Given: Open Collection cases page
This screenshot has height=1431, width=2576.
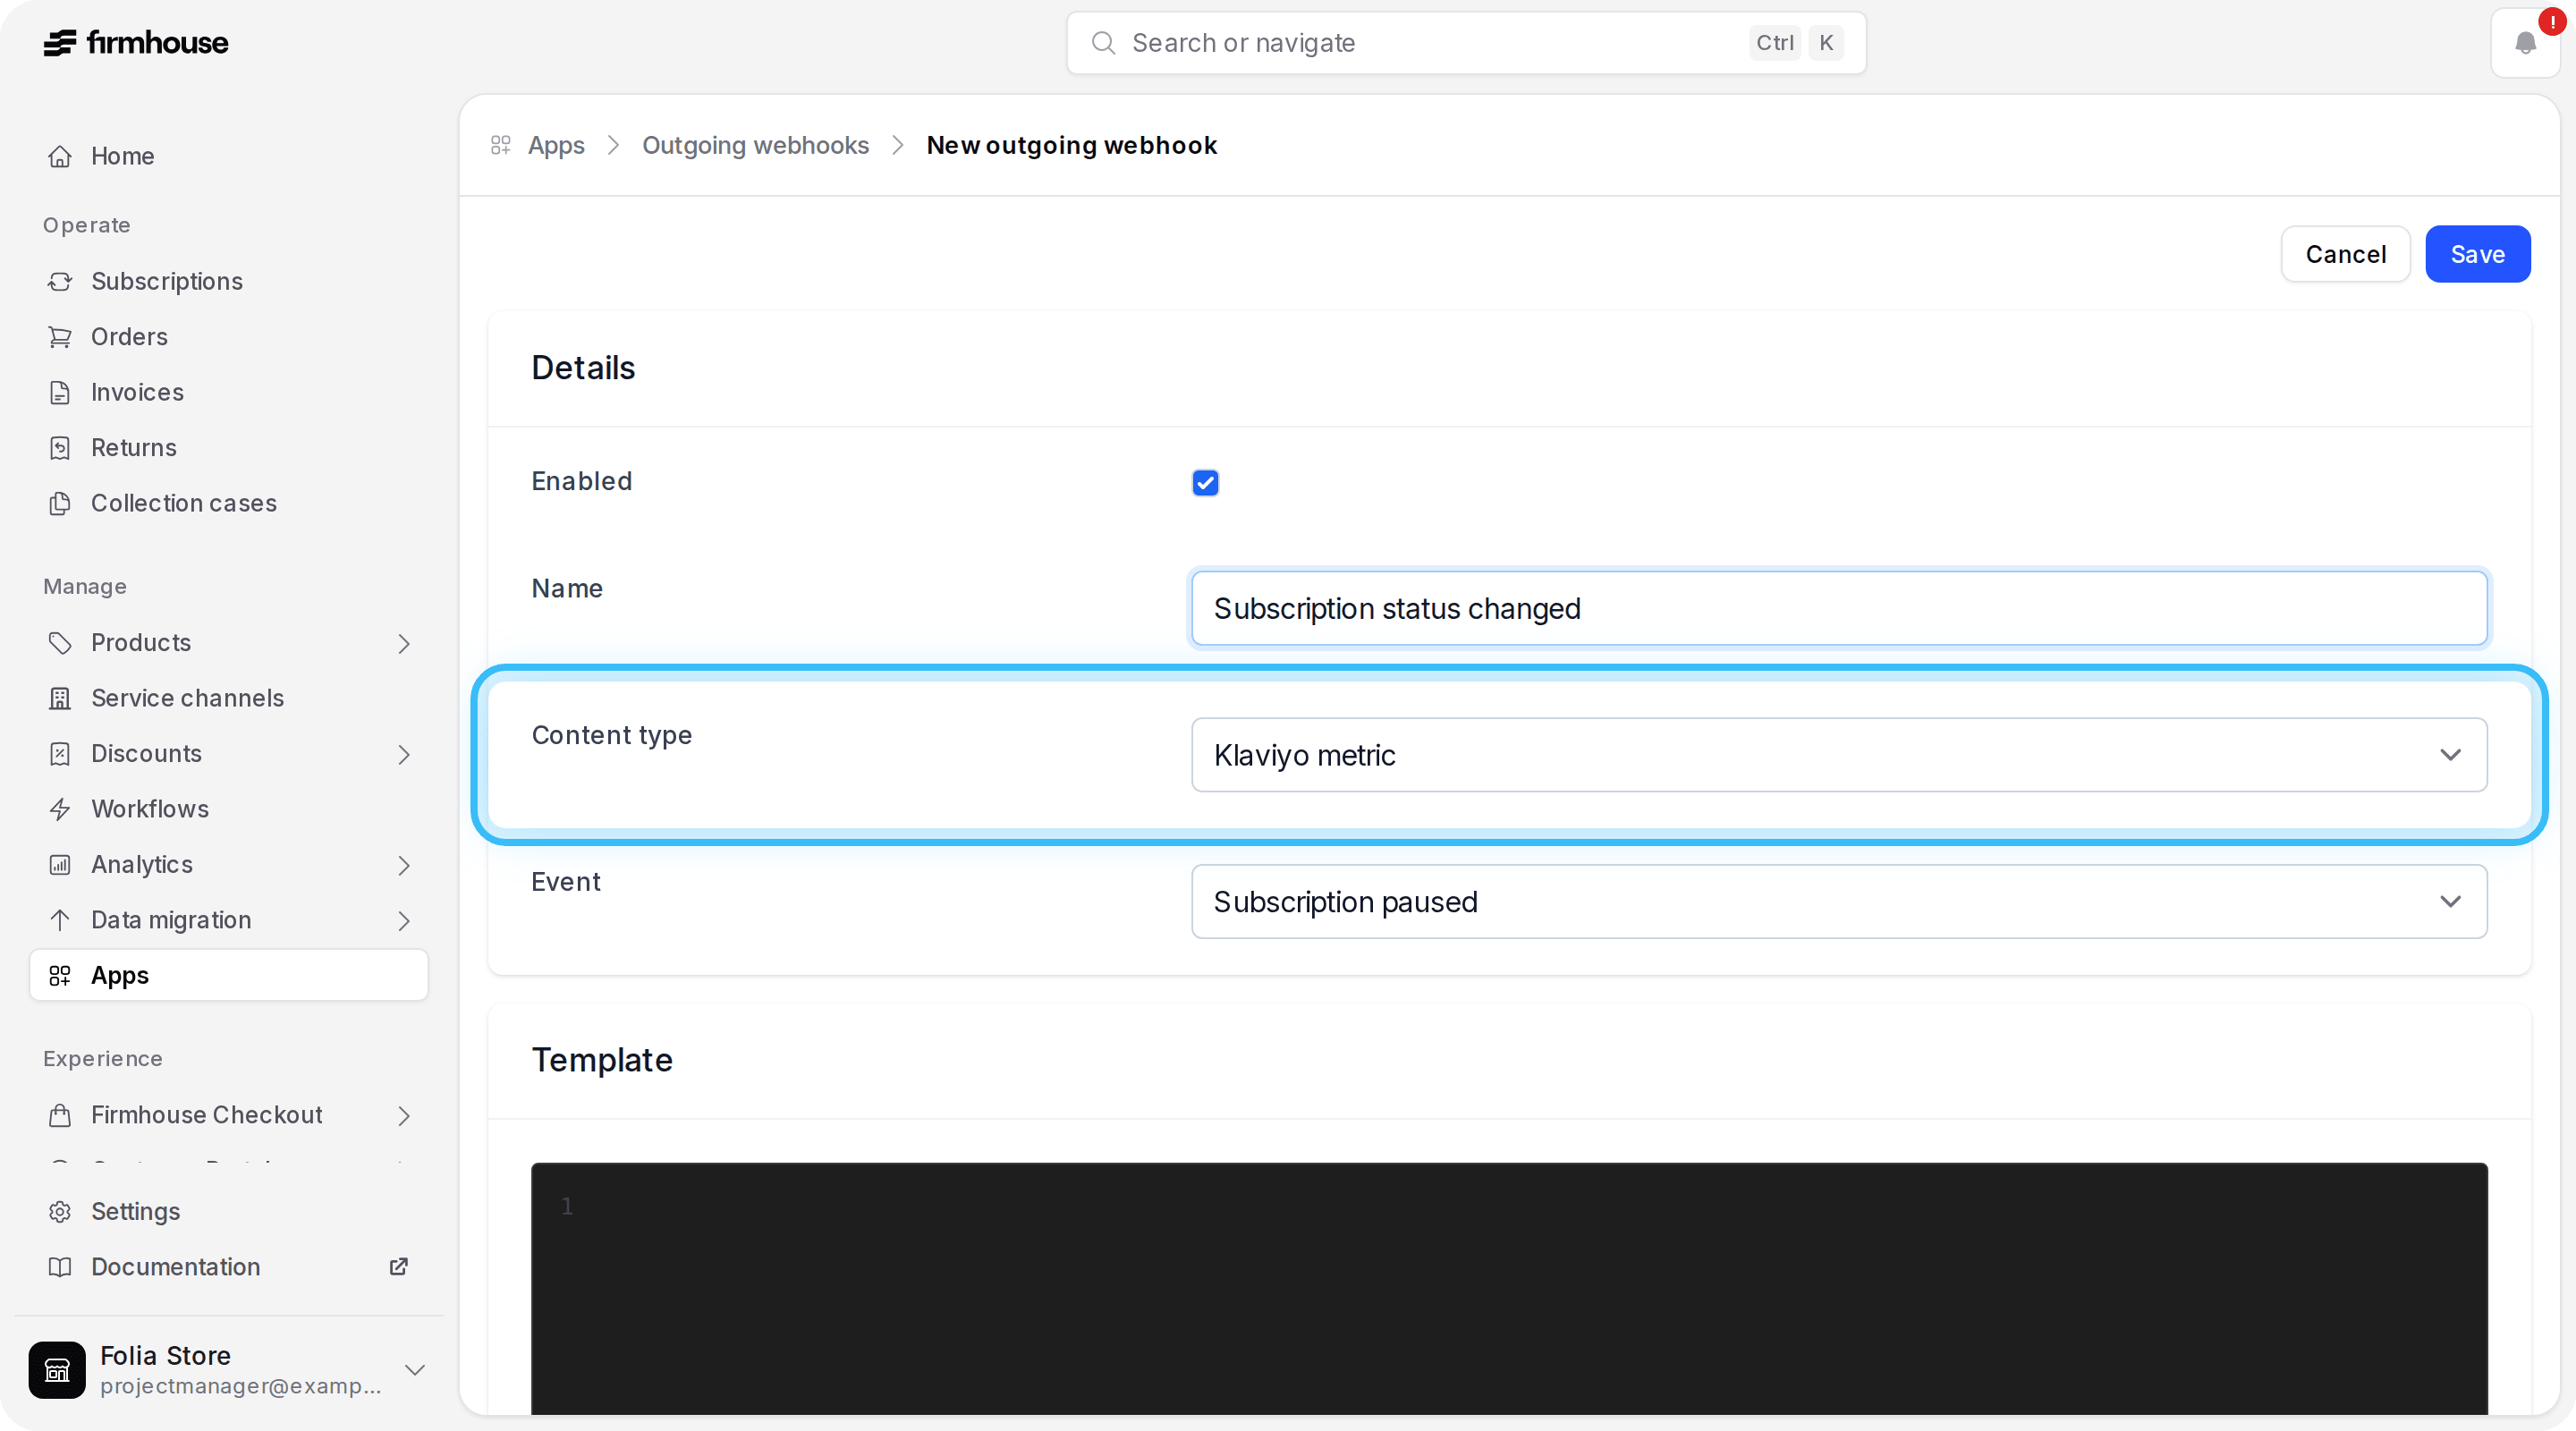Looking at the screenshot, I should (x=229, y=503).
